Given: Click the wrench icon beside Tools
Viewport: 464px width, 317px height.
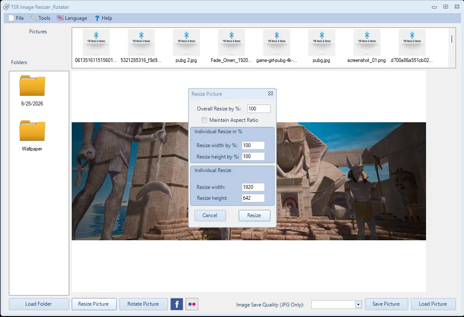Looking at the screenshot, I should click(33, 18).
